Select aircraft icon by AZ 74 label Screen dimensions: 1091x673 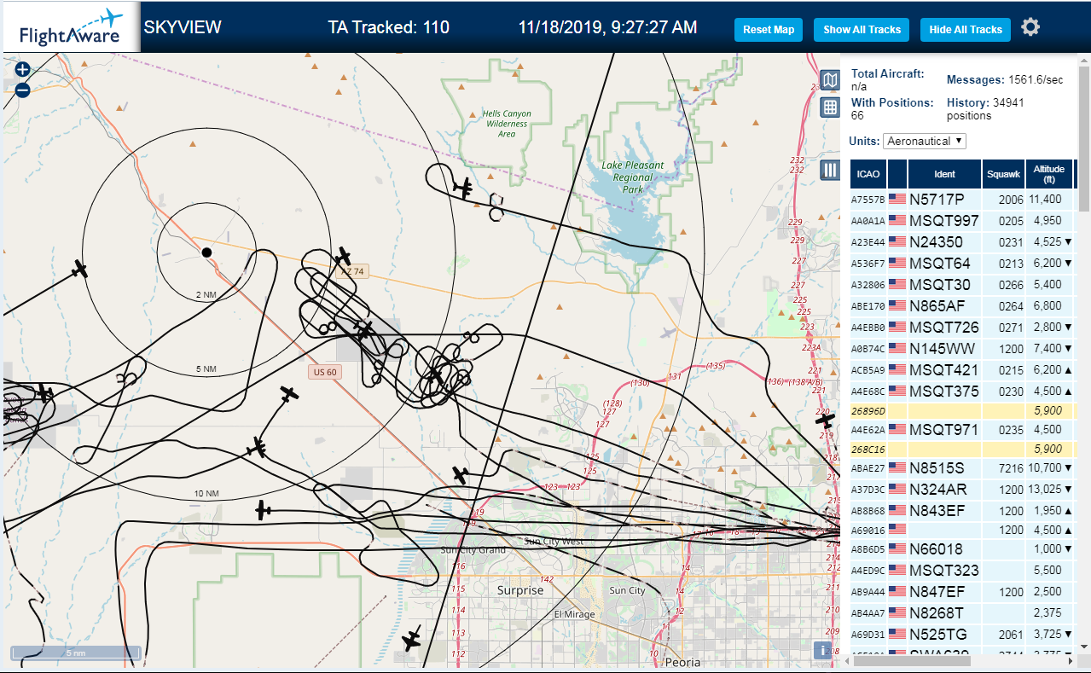click(343, 256)
